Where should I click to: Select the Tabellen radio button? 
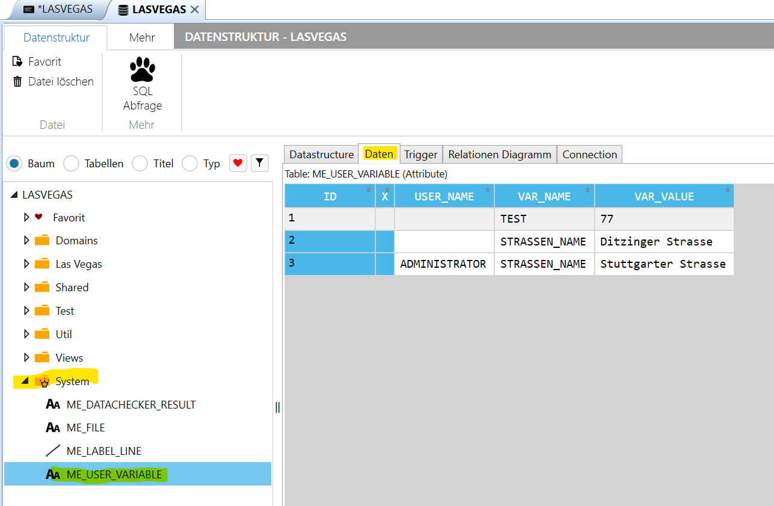tap(72, 164)
